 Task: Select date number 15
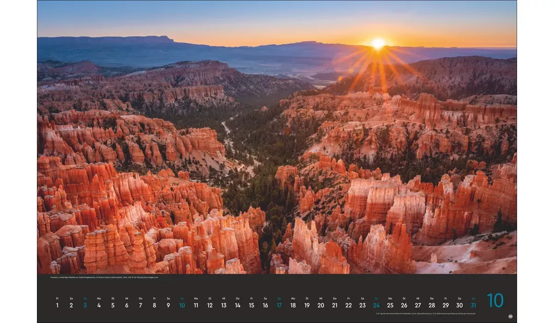251,305
